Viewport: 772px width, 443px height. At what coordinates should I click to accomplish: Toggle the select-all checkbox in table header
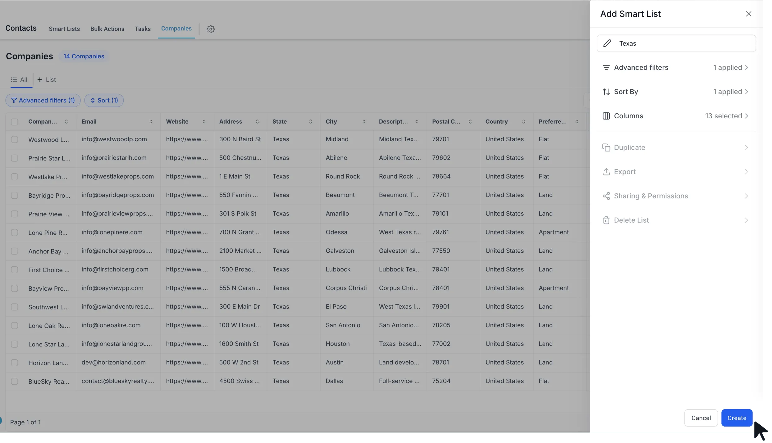pos(15,122)
